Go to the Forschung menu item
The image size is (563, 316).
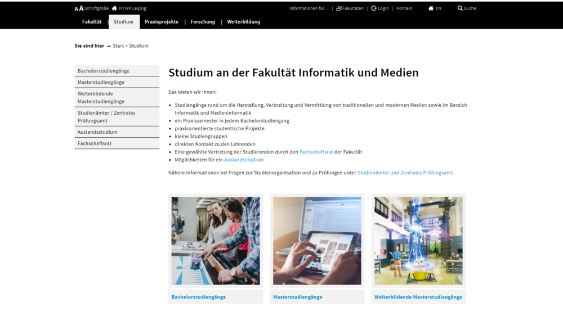pyautogui.click(x=203, y=22)
